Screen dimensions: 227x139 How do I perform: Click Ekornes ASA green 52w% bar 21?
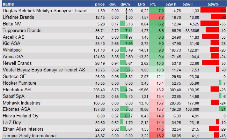pyautogui.click(x=223, y=109)
